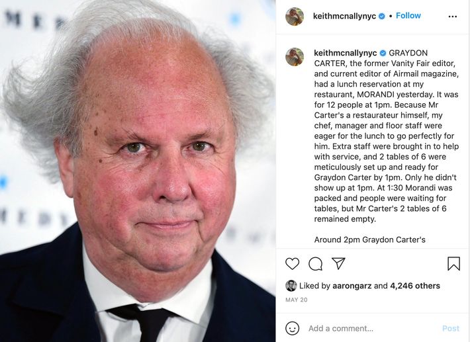The image size is (470, 342).
Task: Like the post with the heart icon
Action: click(x=292, y=264)
